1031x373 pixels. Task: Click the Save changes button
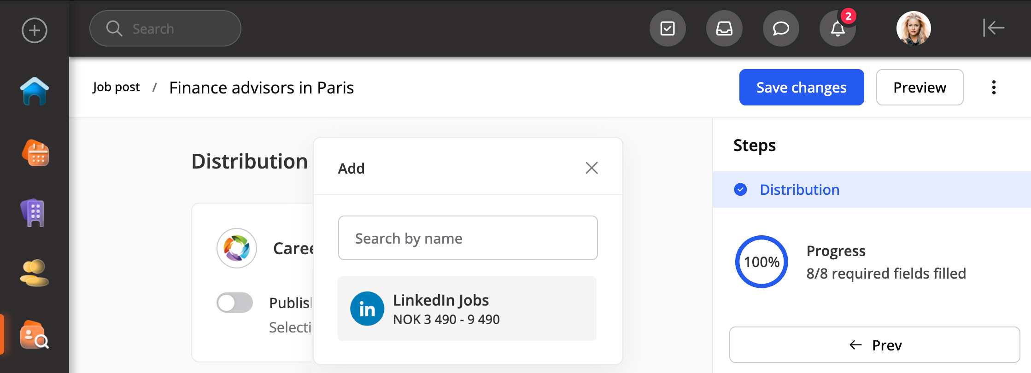(801, 87)
